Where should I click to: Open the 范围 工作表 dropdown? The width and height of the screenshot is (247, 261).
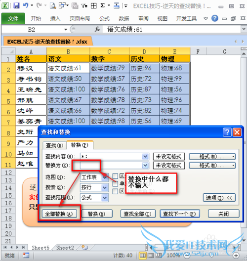(x=105, y=177)
